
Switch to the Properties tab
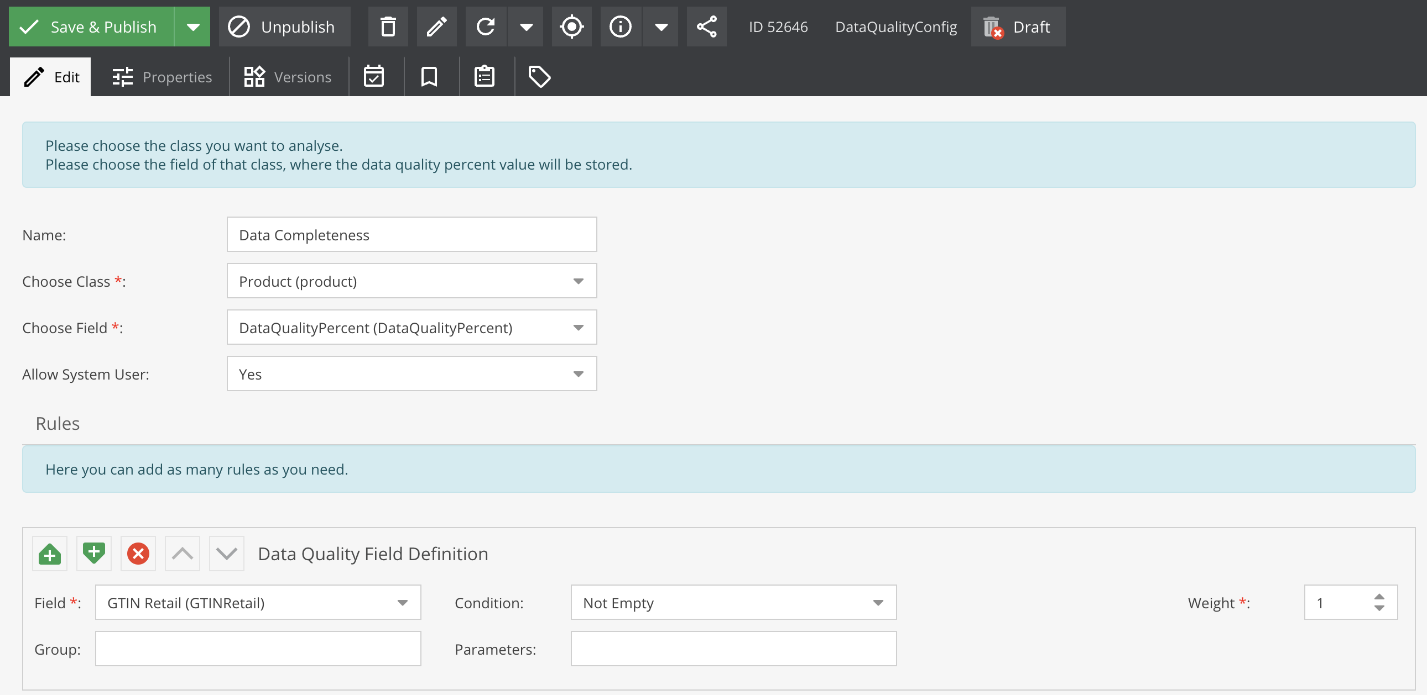(162, 77)
